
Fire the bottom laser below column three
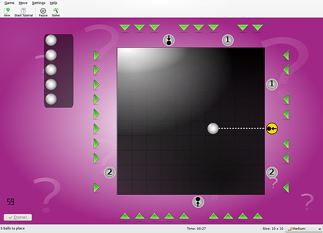click(154, 216)
